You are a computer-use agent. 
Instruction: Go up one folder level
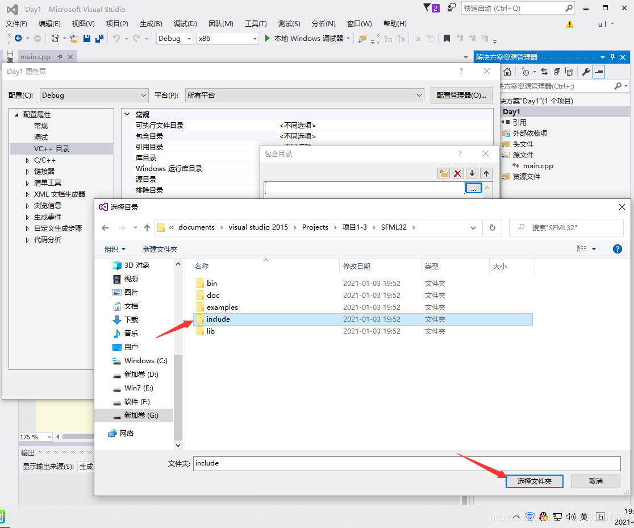click(147, 228)
